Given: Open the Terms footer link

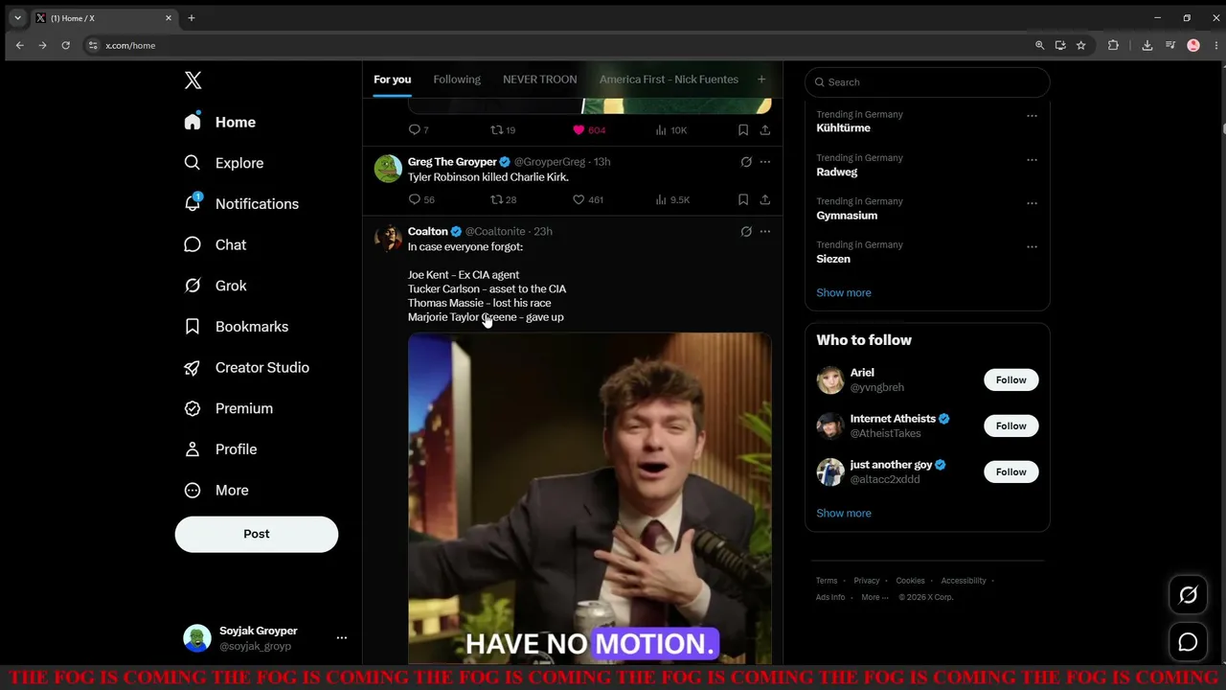Looking at the screenshot, I should (827, 581).
